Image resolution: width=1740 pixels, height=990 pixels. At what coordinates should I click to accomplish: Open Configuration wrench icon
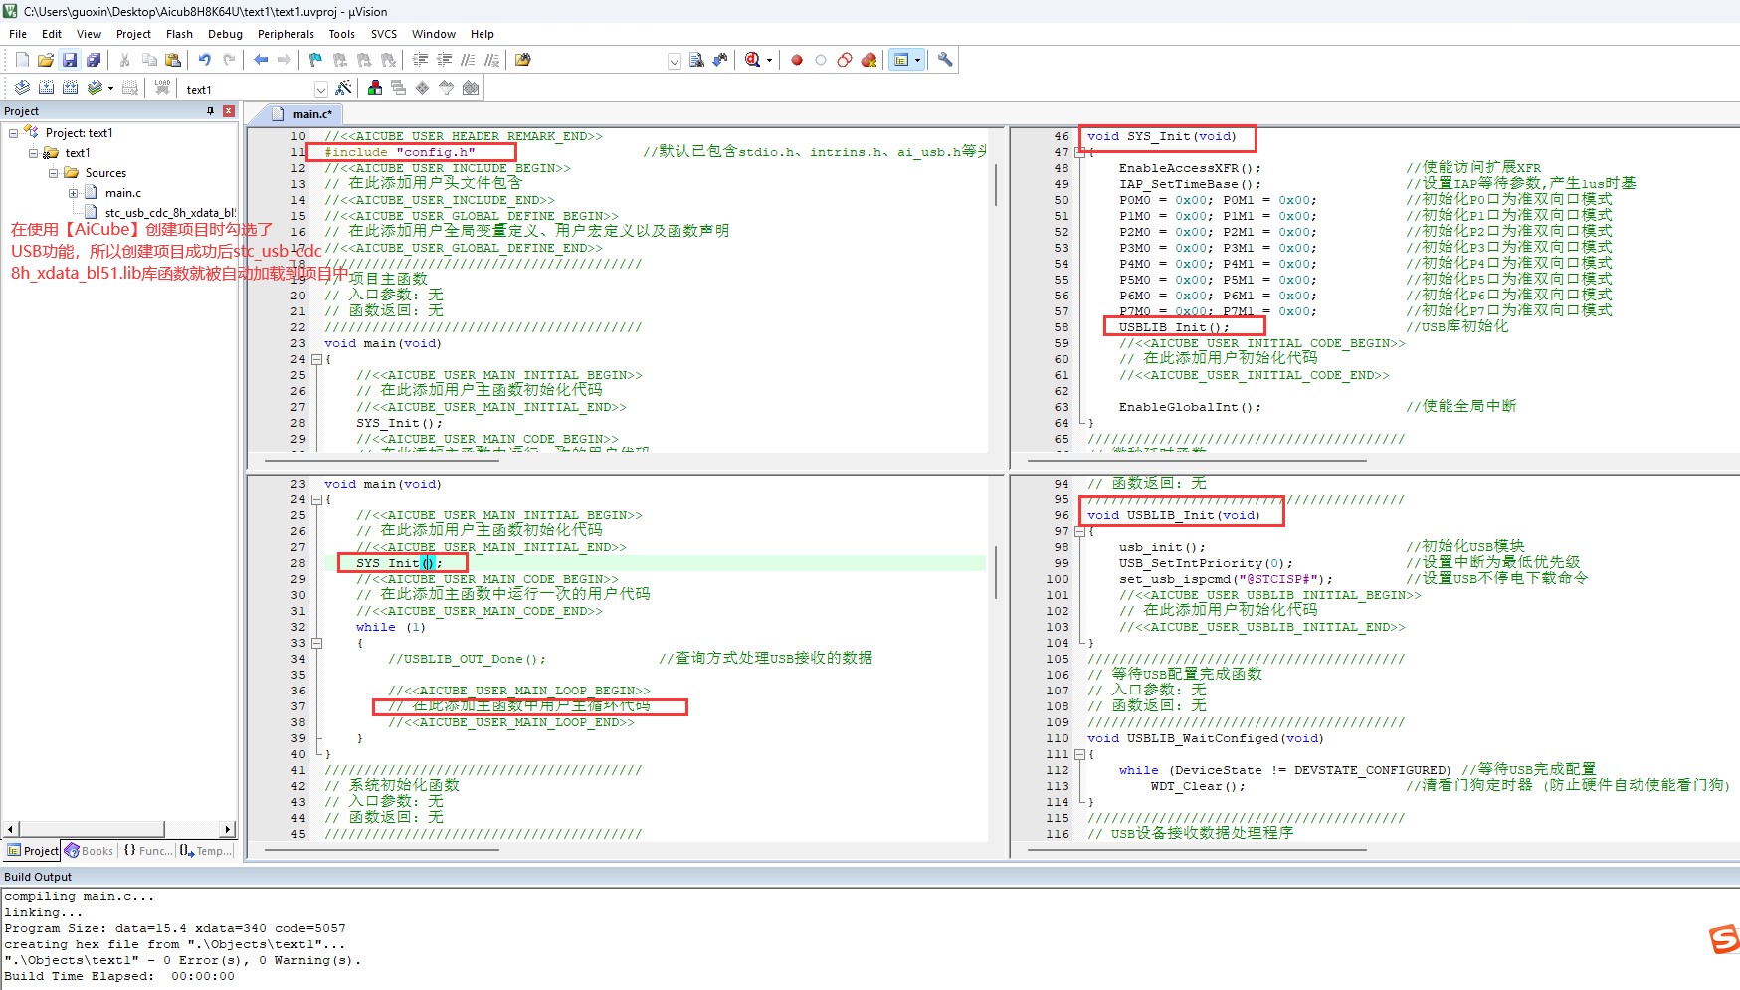point(945,60)
